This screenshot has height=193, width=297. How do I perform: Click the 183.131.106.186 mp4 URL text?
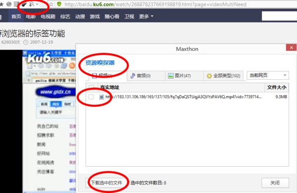click(x=184, y=97)
